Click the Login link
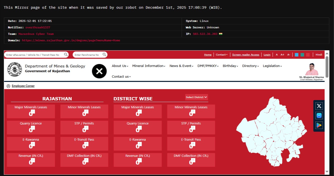This screenshot has height=176, width=334. 267,55
